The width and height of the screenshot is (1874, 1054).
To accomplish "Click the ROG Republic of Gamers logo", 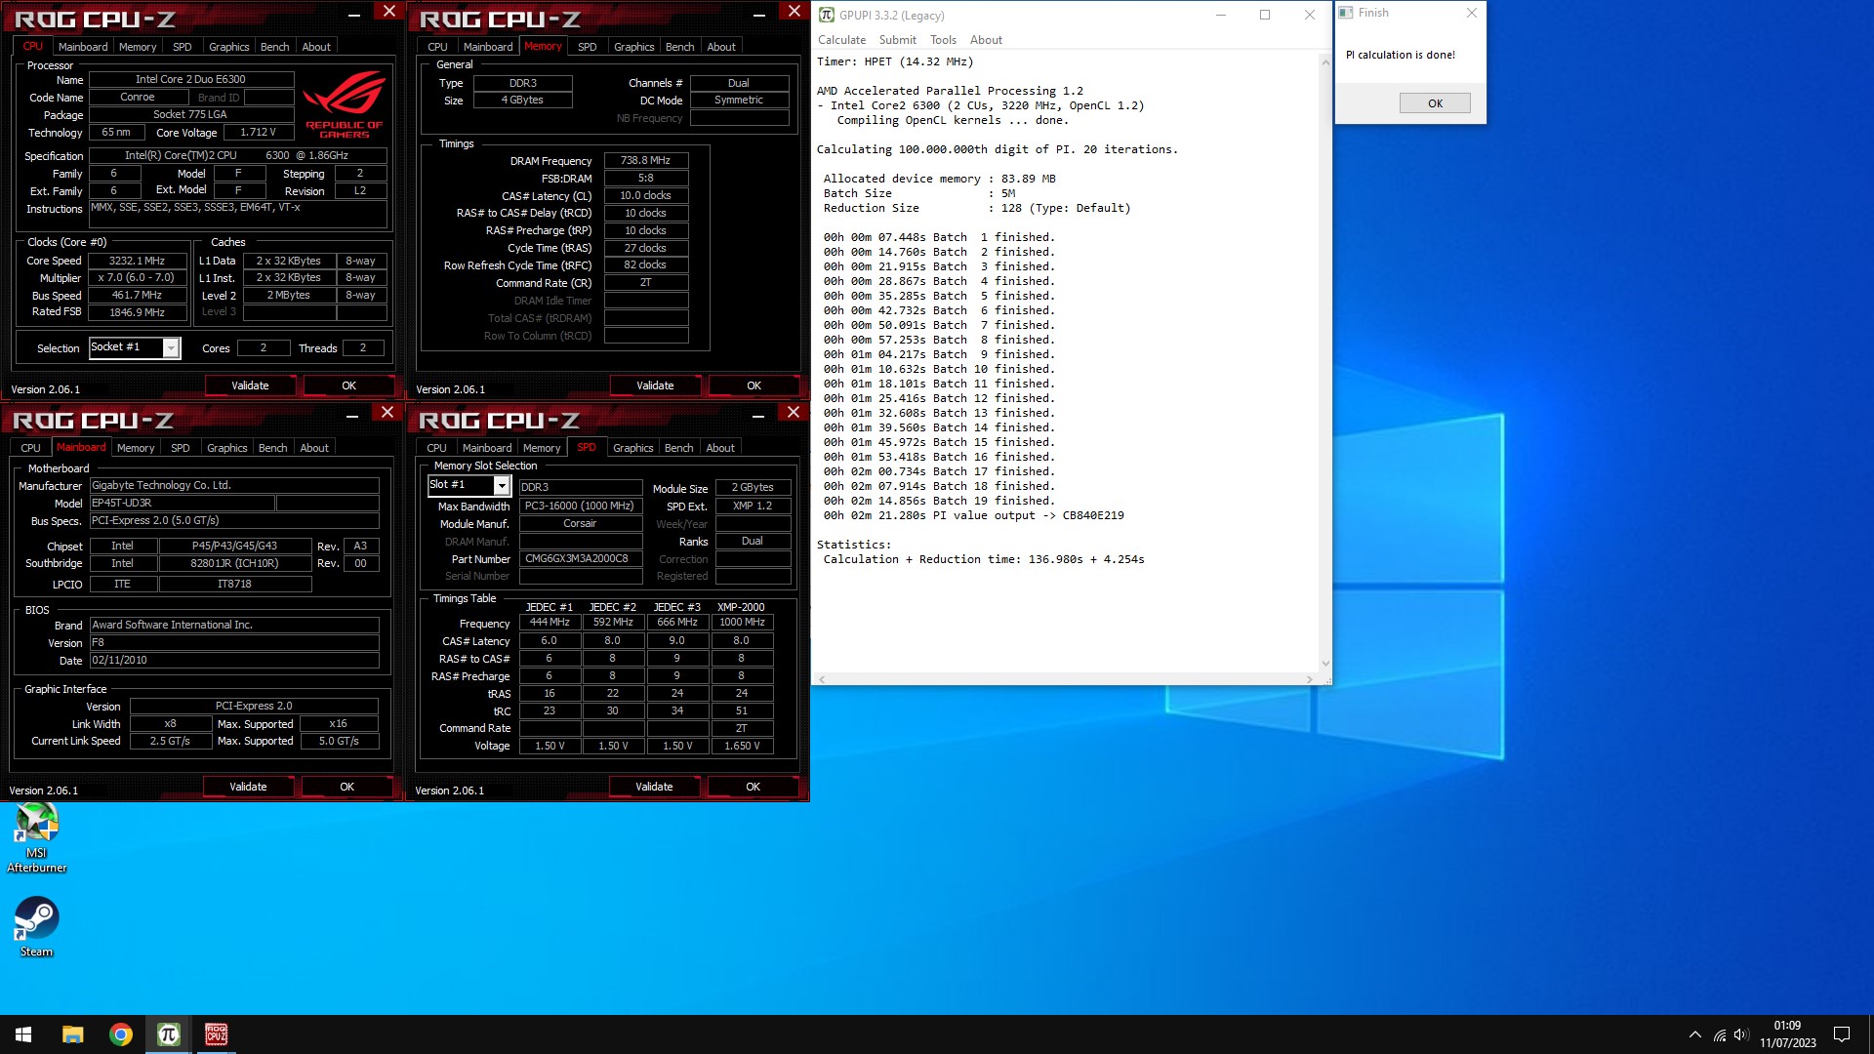I will (344, 104).
